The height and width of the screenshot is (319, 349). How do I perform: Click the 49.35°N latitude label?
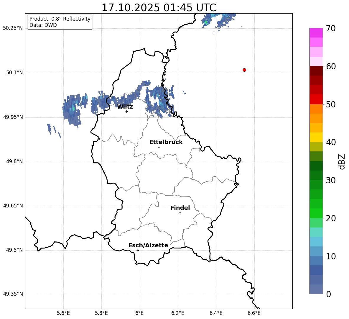coord(13,294)
